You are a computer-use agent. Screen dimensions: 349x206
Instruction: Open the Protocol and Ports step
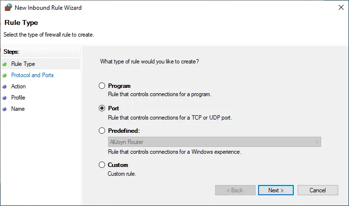[32, 75]
